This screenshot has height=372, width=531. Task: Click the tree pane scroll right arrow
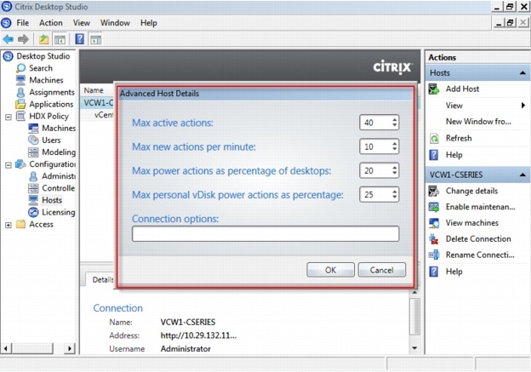pos(70,348)
